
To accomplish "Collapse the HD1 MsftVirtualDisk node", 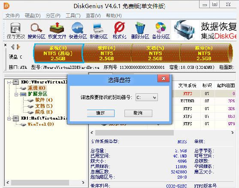I will (x=9, y=118).
